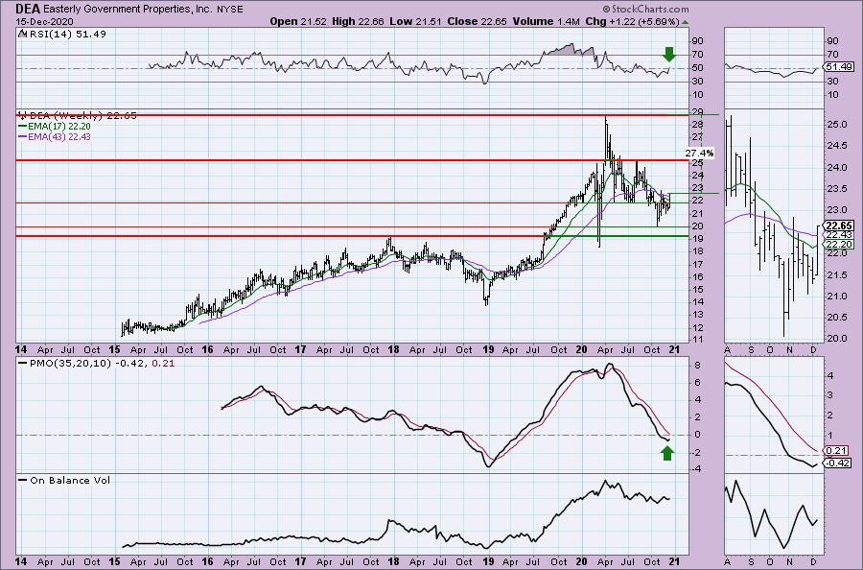Image resolution: width=863 pixels, height=570 pixels.
Task: Click the 29 price level on the main price axis
Action: point(697,112)
